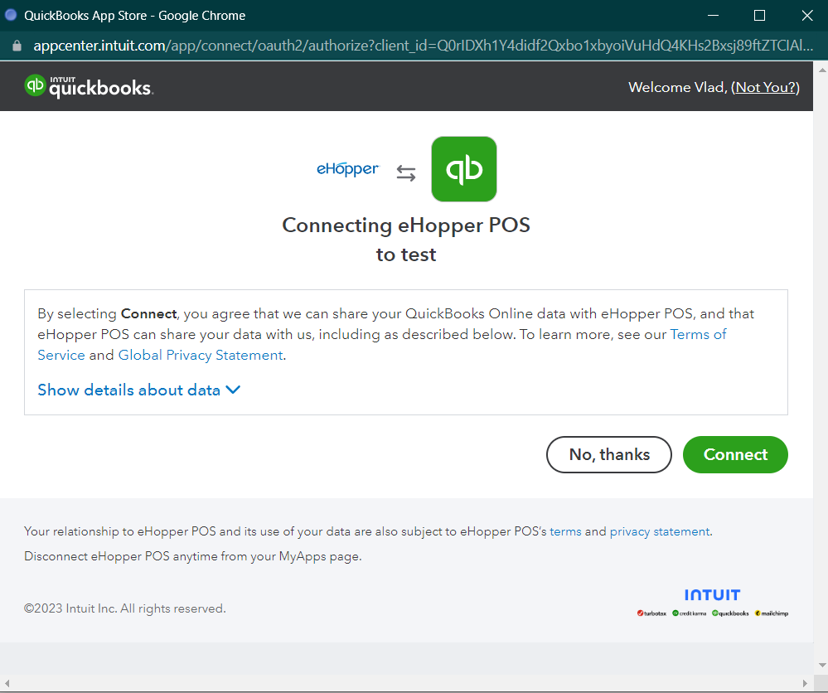Click the Mailchimp footer logo
828x693 pixels.
[x=772, y=613]
